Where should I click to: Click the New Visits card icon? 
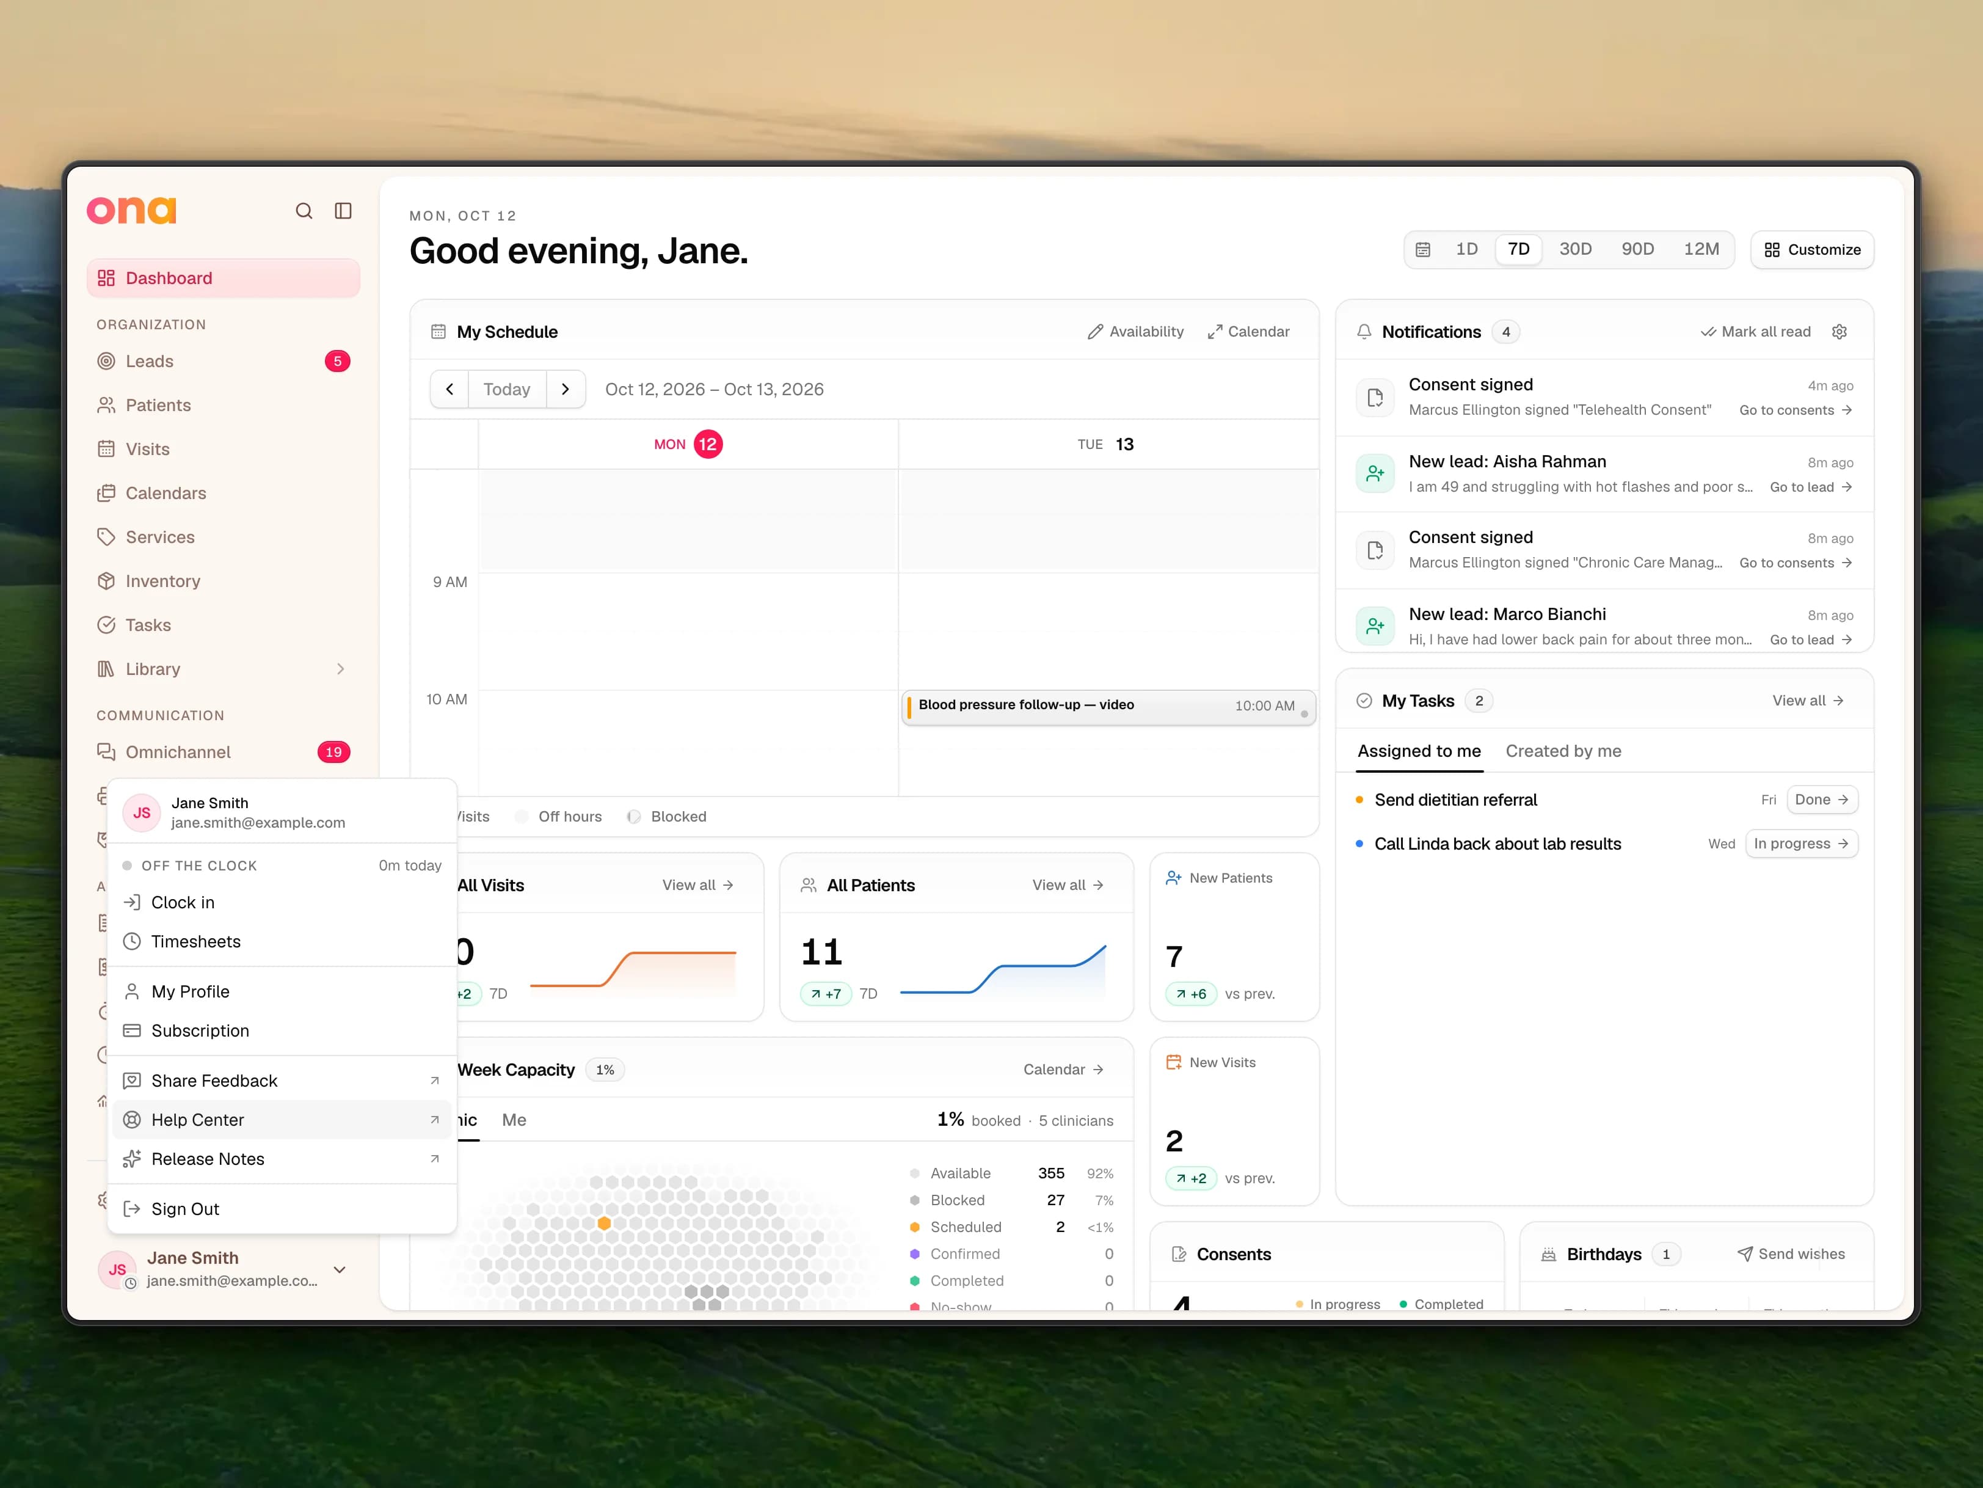(x=1173, y=1062)
